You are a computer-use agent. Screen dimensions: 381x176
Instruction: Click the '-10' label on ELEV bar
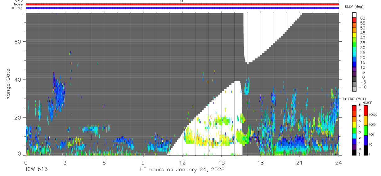(x=362, y=87)
